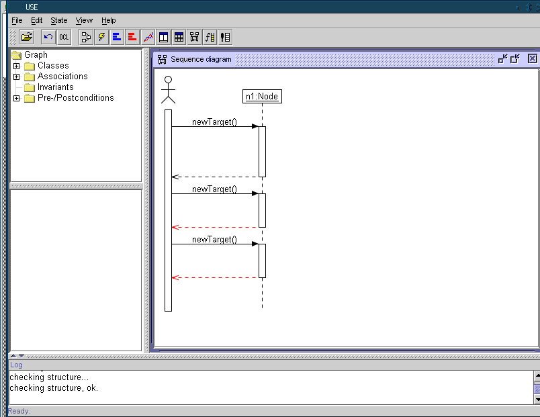Click the Log panel vertical scrollbar
This screenshot has width=540, height=417.
tap(536, 387)
